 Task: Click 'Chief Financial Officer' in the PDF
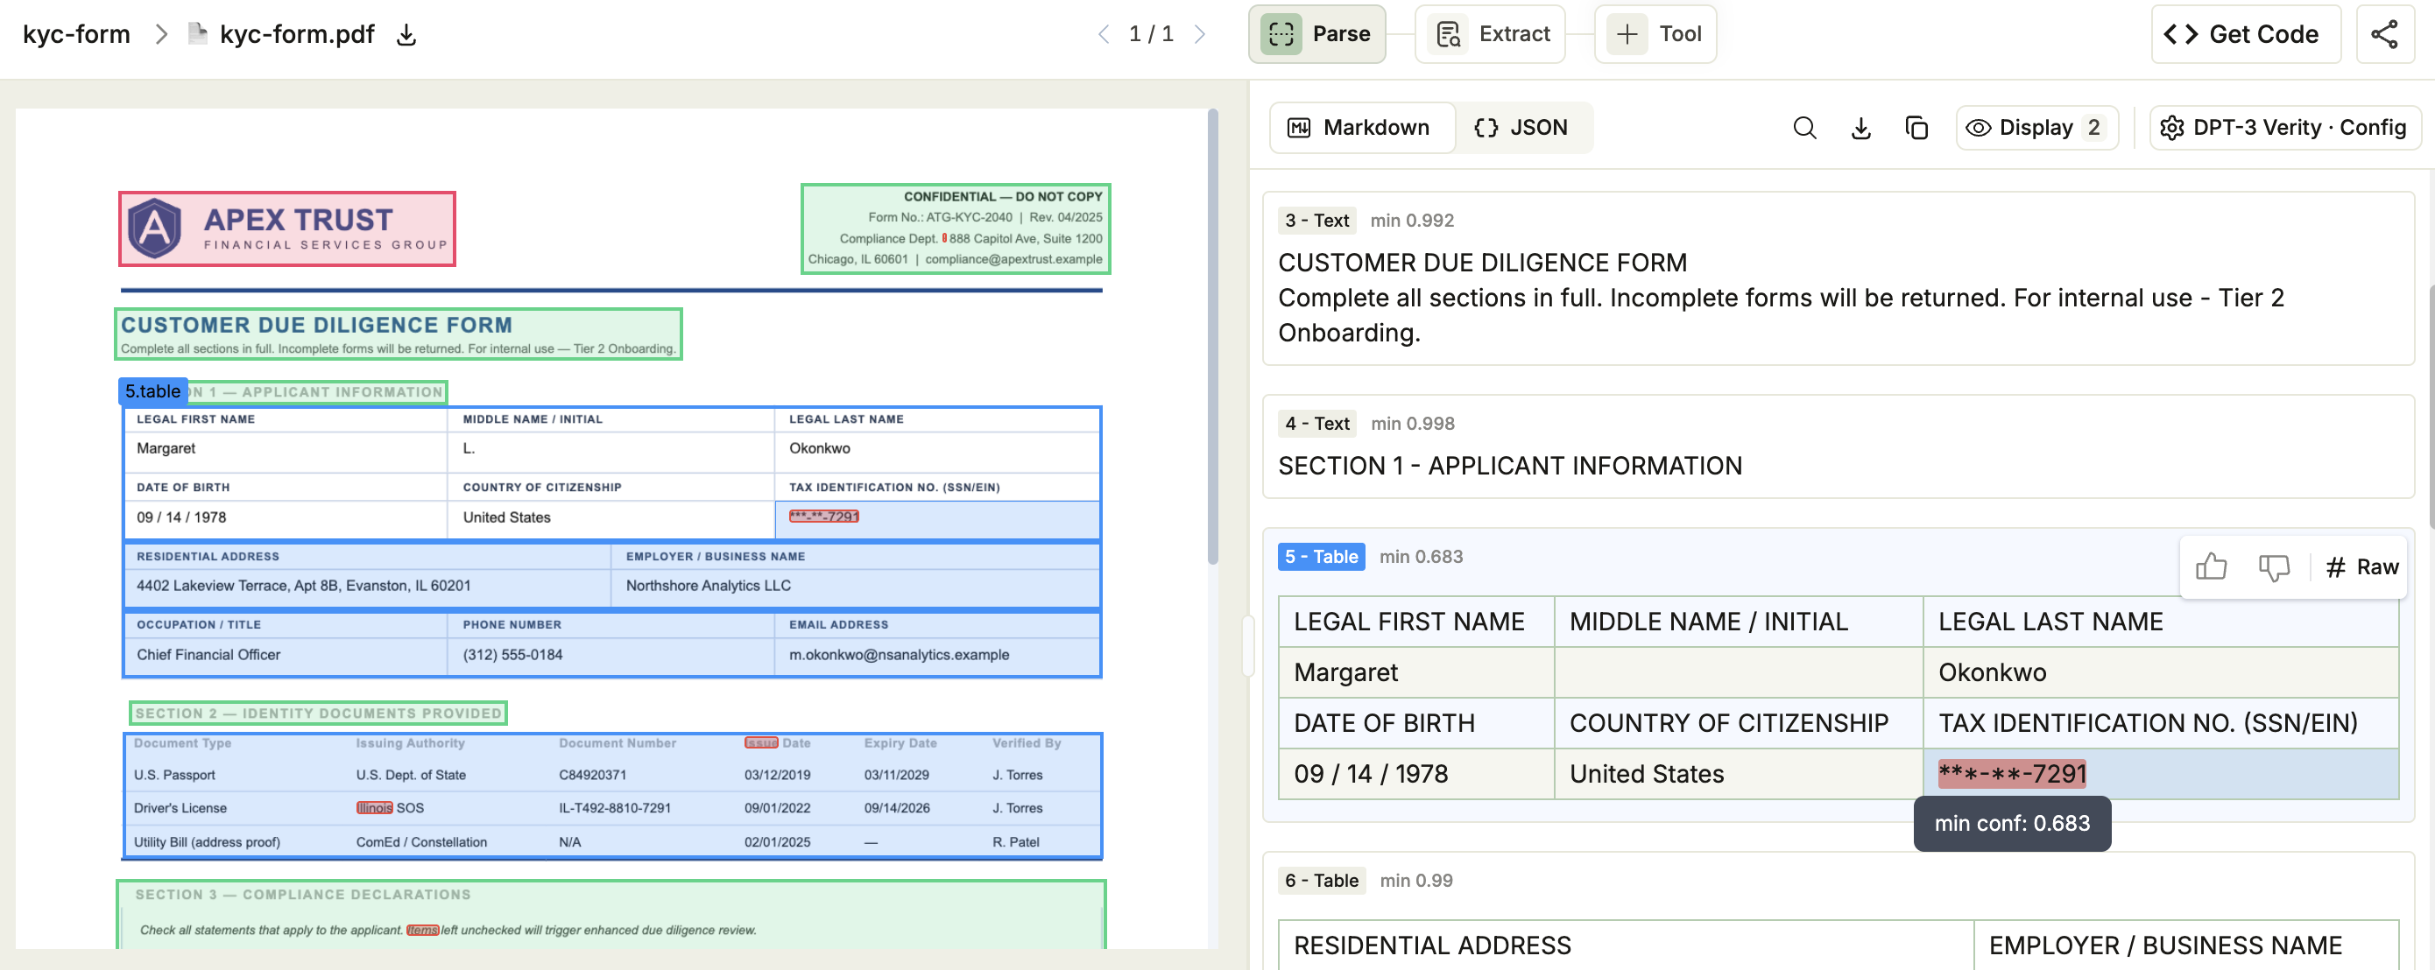[208, 655]
